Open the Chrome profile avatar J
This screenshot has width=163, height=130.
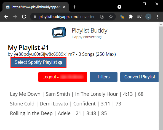pyautogui.click(x=148, y=17)
